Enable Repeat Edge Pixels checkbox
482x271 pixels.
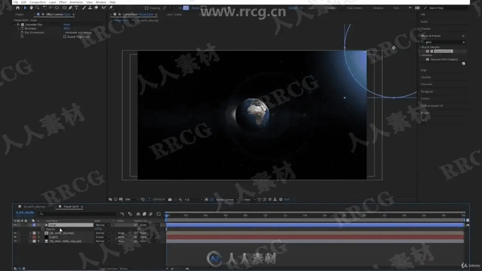[x=65, y=37]
